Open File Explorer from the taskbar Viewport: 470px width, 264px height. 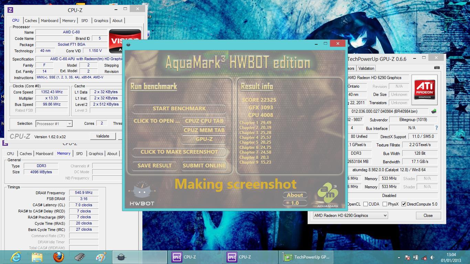37,257
